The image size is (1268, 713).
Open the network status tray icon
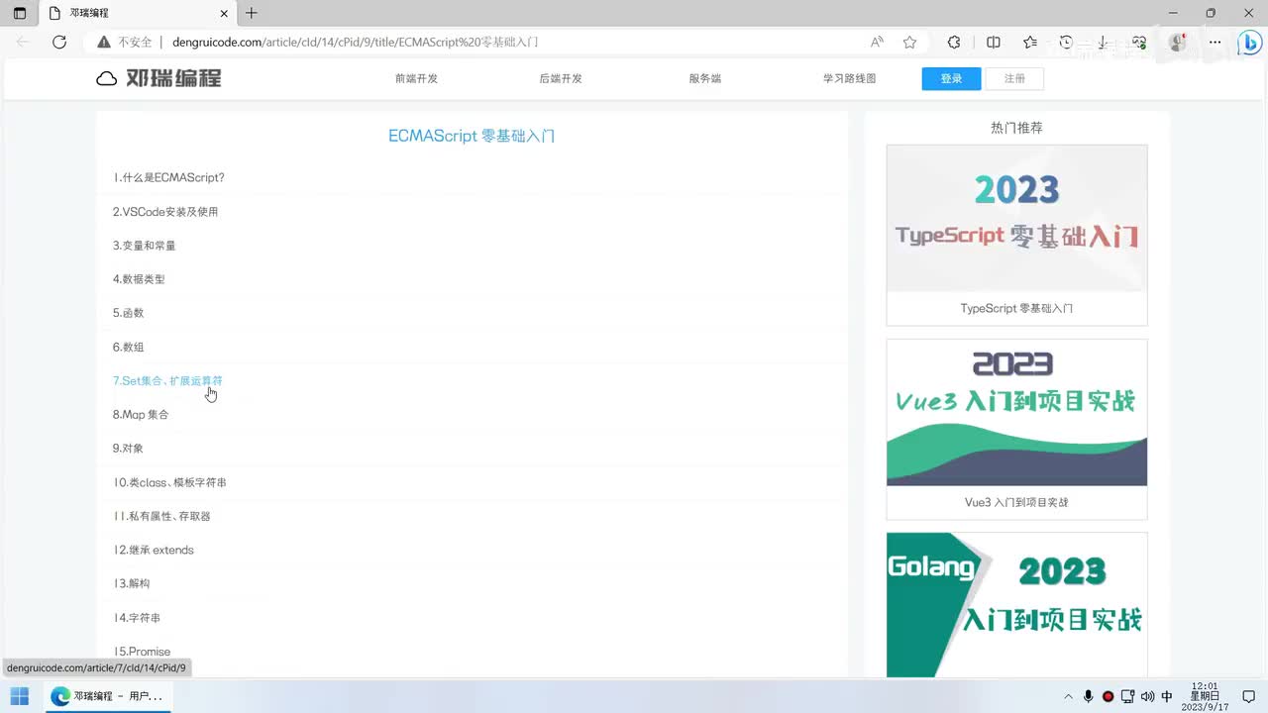pos(1128,696)
